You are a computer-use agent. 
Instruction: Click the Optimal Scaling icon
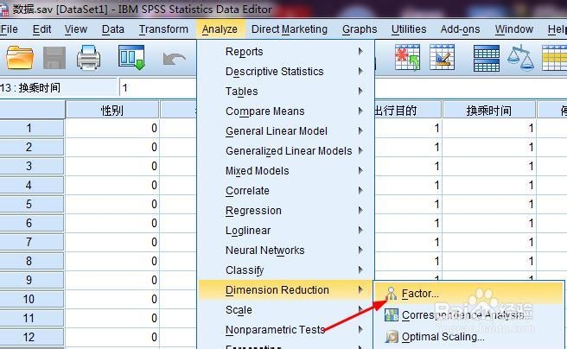click(x=392, y=337)
